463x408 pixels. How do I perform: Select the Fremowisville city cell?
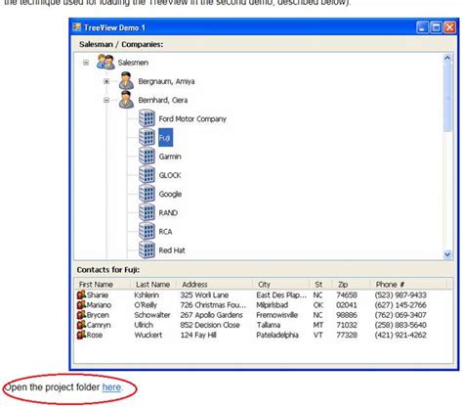[x=276, y=315]
